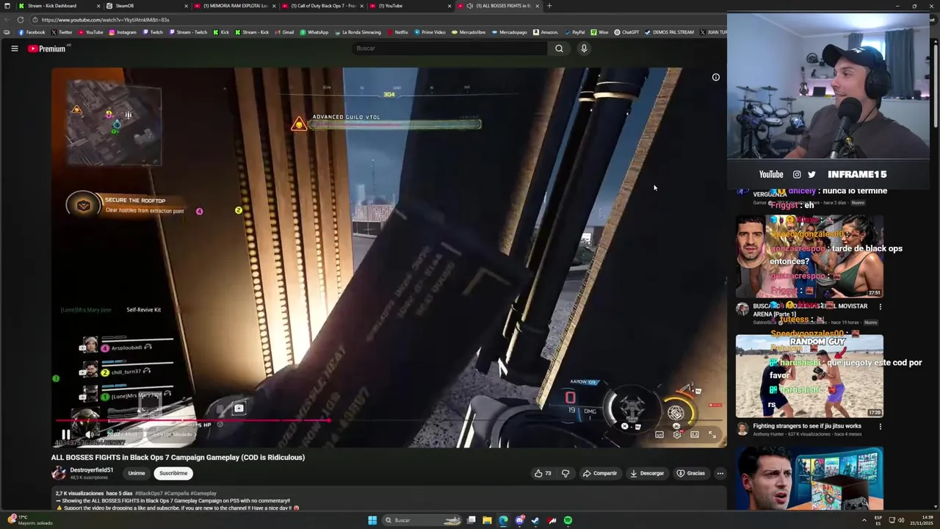Viewport: 940px width, 529px height.
Task: Like the video with thumbs up
Action: click(543, 473)
